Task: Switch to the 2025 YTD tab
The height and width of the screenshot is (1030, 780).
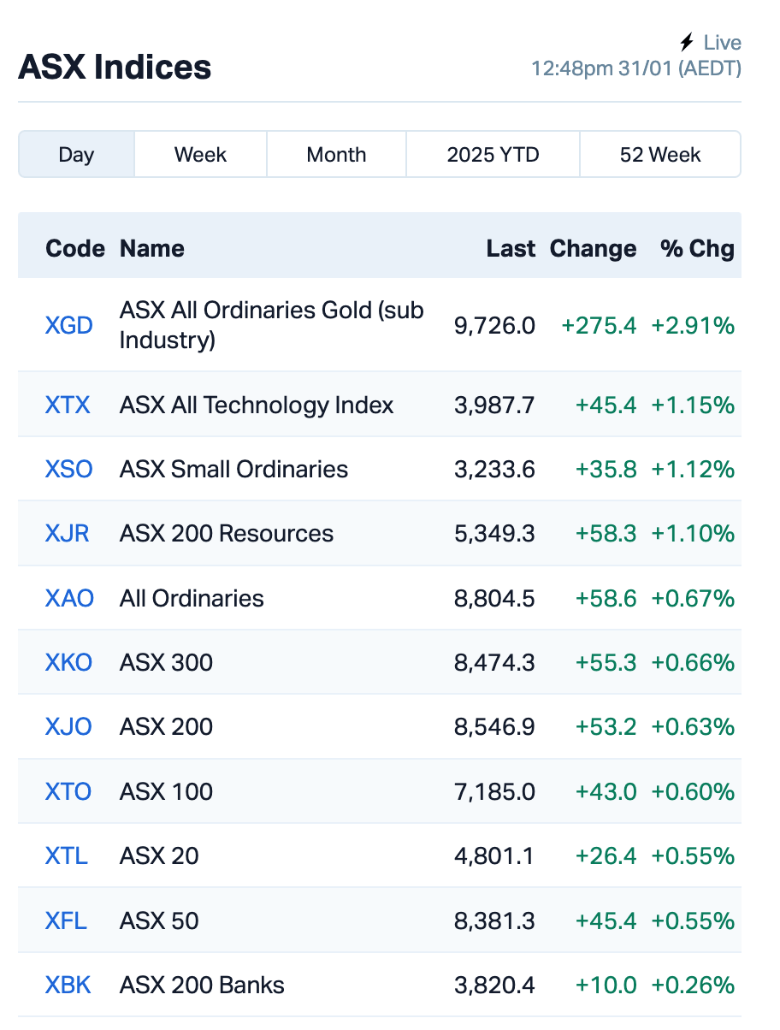Action: click(493, 155)
